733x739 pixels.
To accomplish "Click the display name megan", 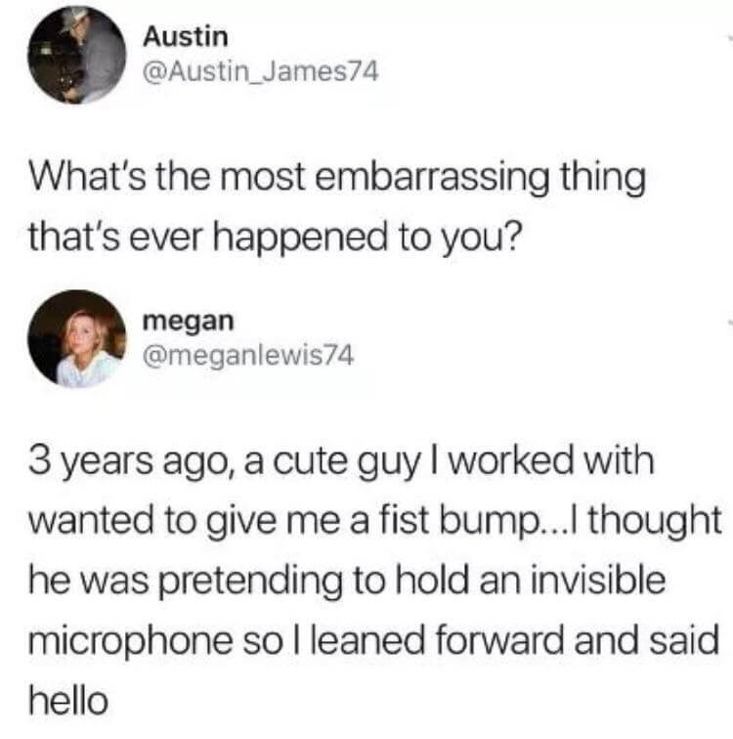I will point(188,323).
